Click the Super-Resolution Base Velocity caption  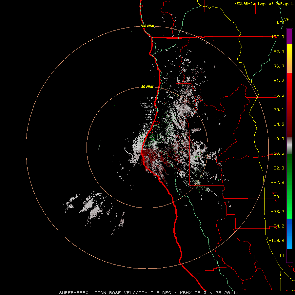tap(149, 293)
